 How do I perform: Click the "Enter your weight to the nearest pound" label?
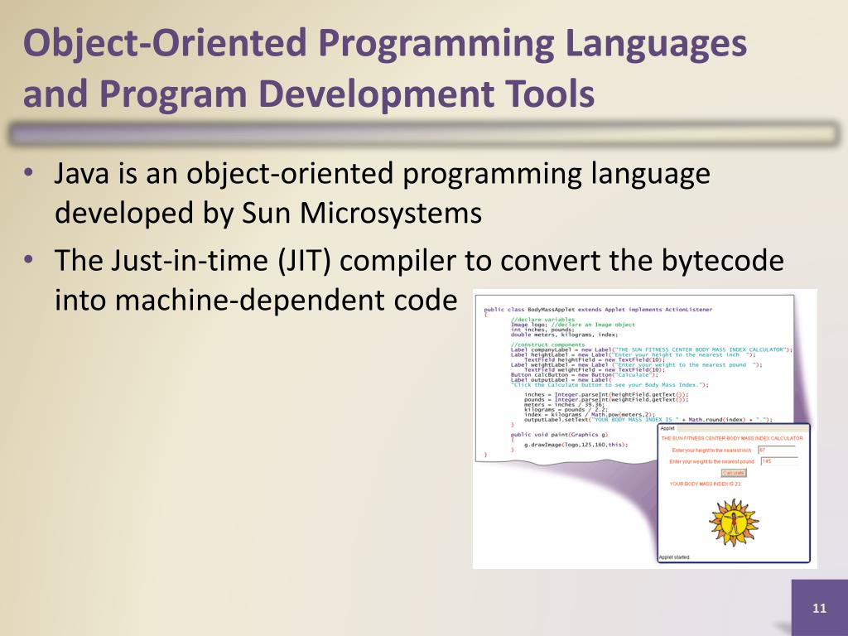coord(711,462)
